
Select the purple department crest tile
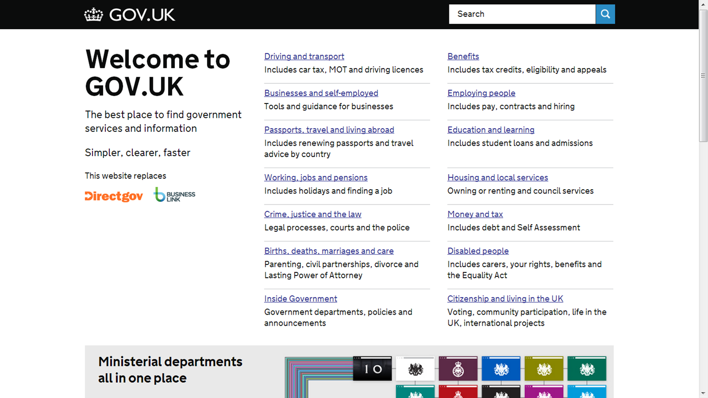tap(458, 369)
